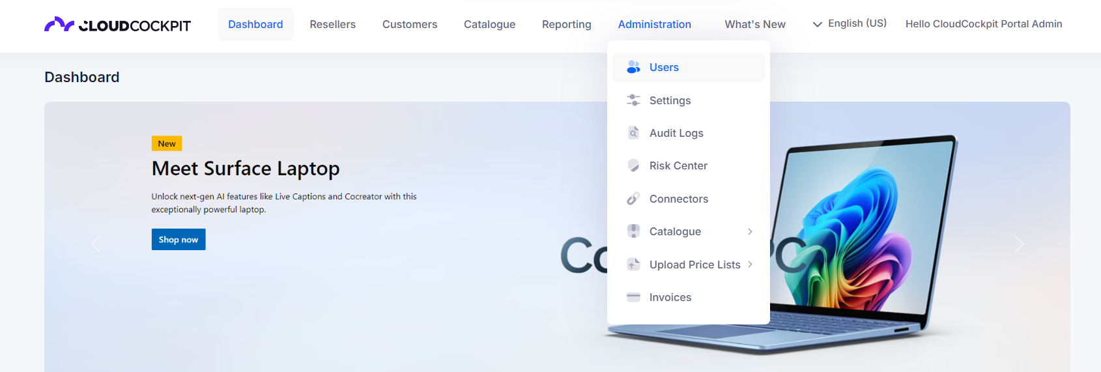Open the What's New tab
Screen dimensions: 1101x372
[x=755, y=24]
